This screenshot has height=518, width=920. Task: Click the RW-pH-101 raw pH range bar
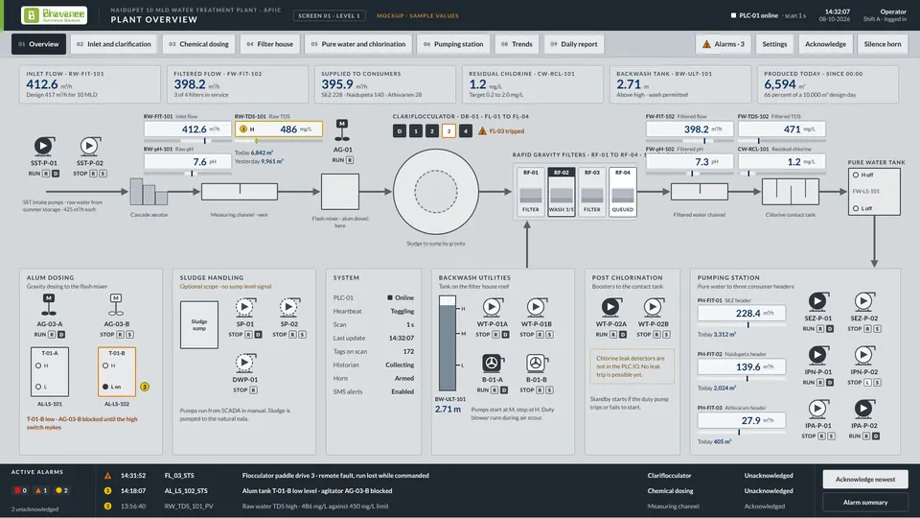[x=188, y=174]
